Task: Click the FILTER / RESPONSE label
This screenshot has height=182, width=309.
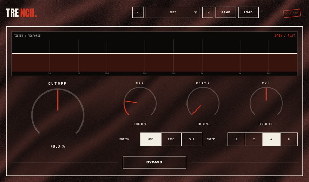Action: click(x=27, y=36)
